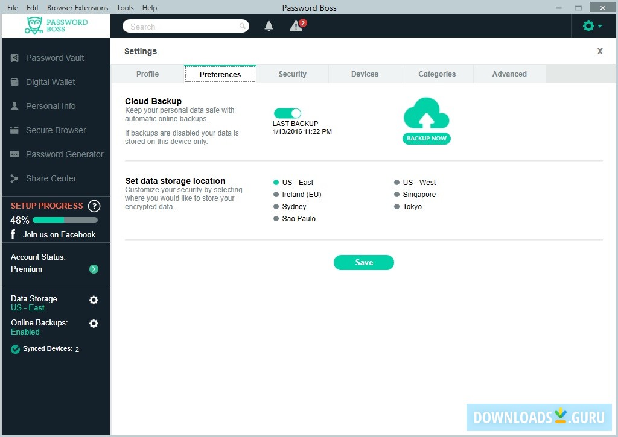Screen dimensions: 618x437
Task: Click the setup progress bar
Action: [65, 221]
